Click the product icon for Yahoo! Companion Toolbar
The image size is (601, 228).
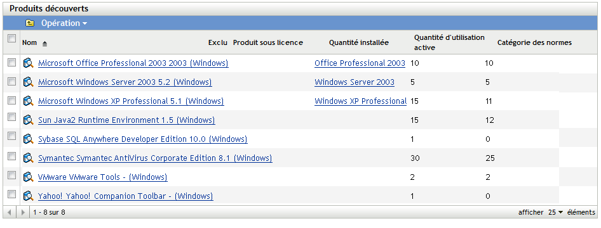[x=29, y=196]
